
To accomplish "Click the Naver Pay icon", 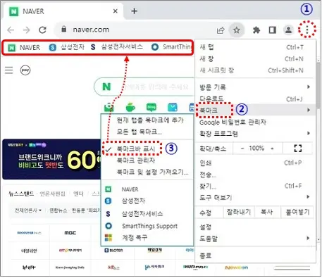I will 25,70.
